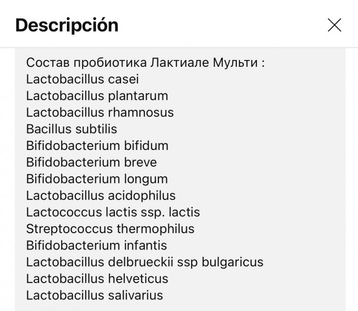Click the word thermophilus
The image size is (358, 311).
(155, 229)
